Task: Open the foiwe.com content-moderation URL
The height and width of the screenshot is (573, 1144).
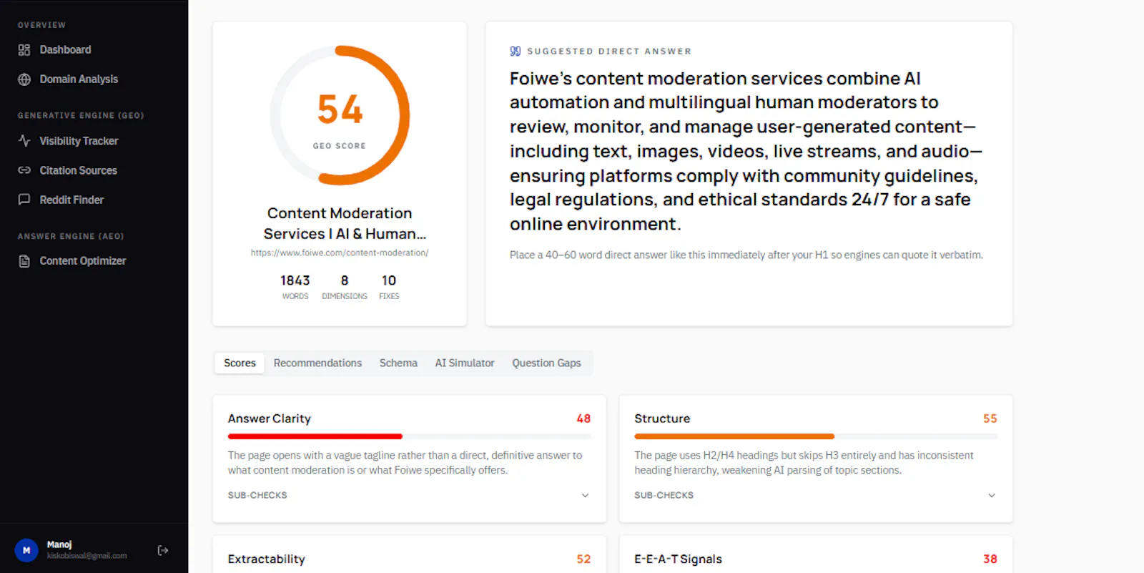Action: 340,253
